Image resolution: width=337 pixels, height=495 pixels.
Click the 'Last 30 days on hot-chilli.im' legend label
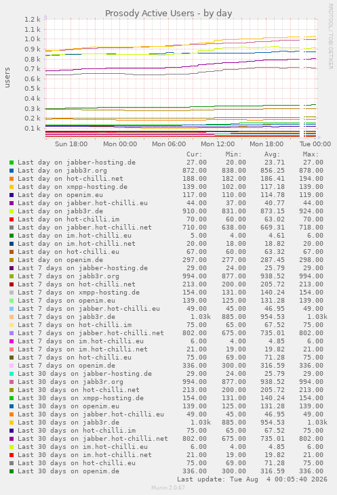tap(77, 431)
